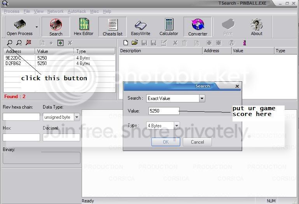
Task: Expand the Type 4 Bytes dropdown in Search dialog
Action: pyautogui.click(x=177, y=125)
